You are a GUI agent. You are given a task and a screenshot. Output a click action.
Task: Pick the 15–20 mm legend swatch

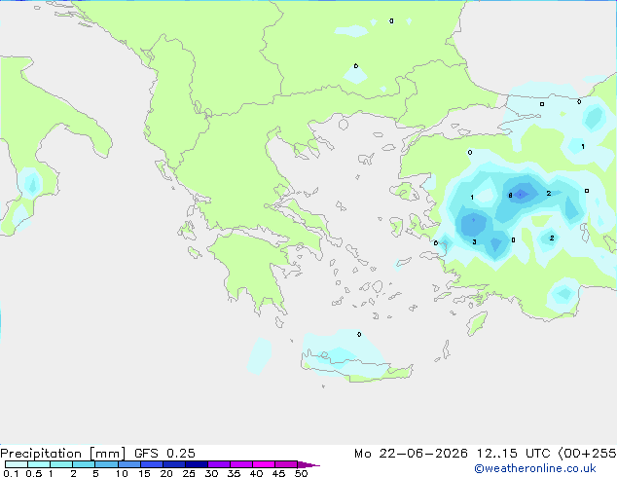tap(152, 464)
